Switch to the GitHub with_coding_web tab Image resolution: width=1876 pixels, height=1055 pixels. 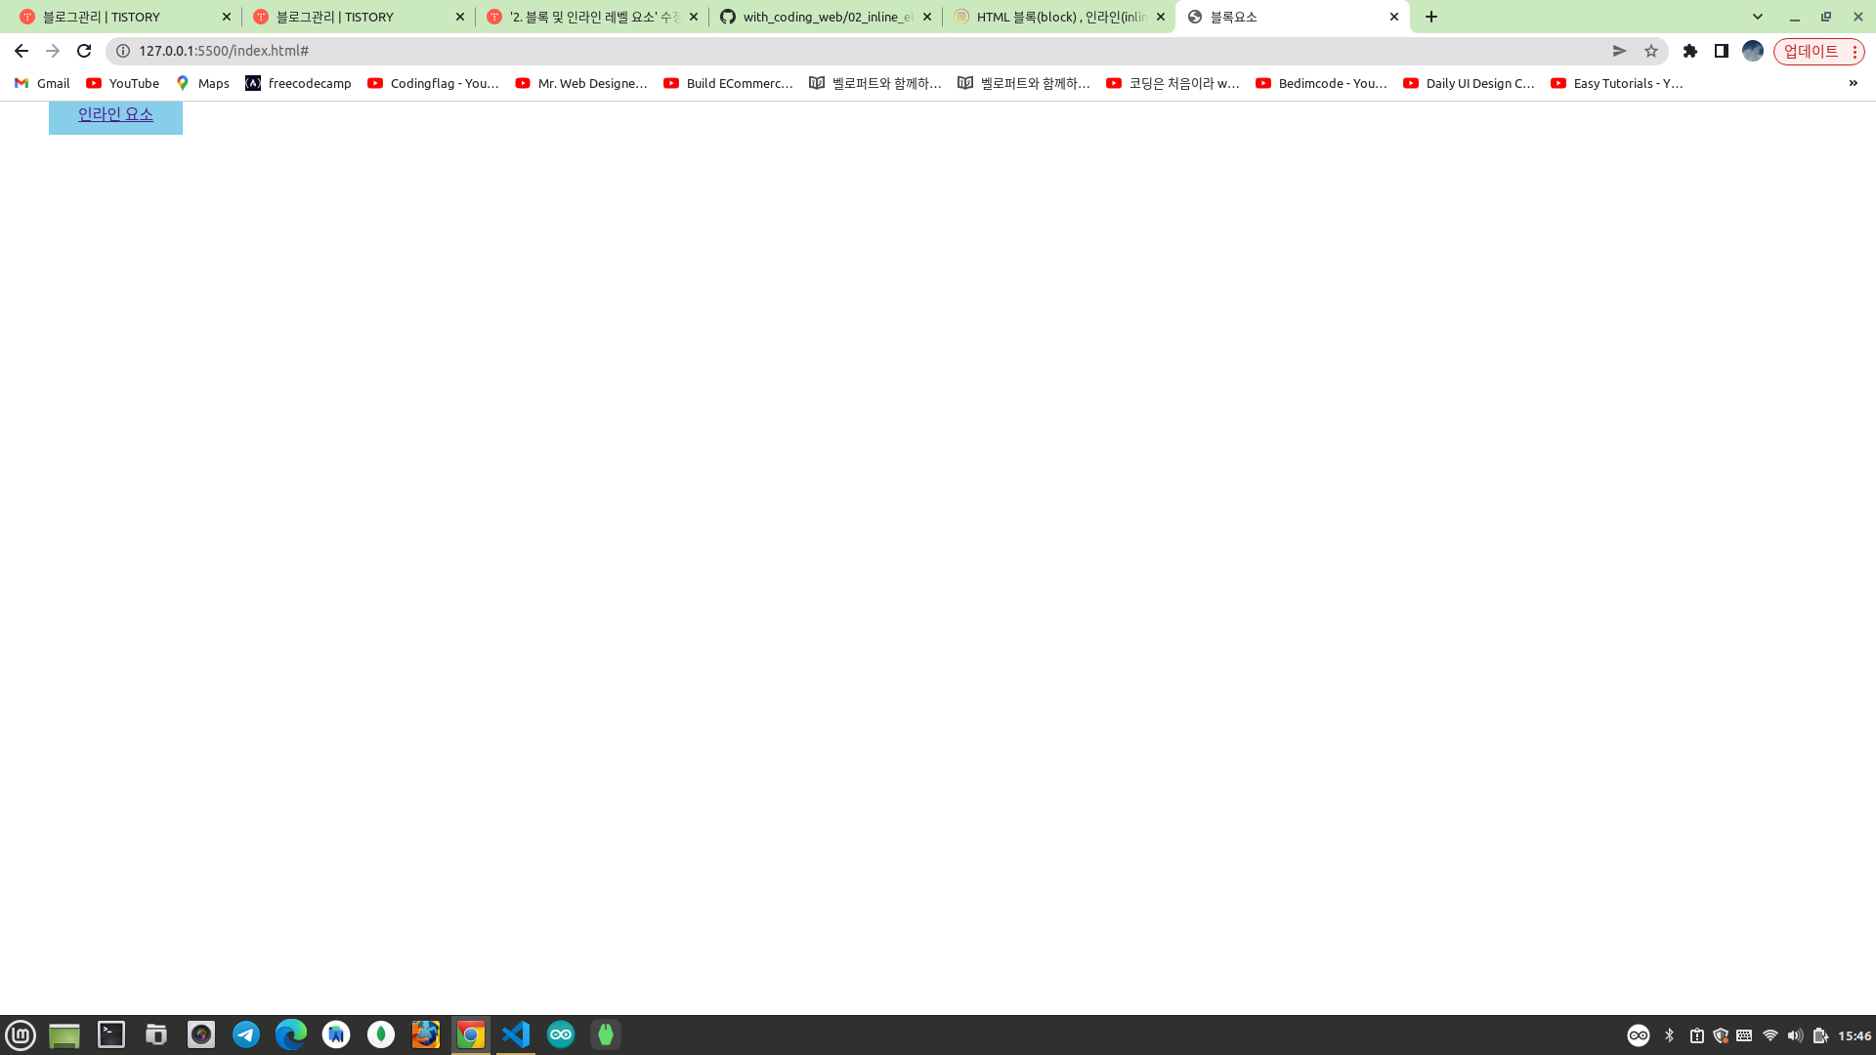click(x=826, y=17)
